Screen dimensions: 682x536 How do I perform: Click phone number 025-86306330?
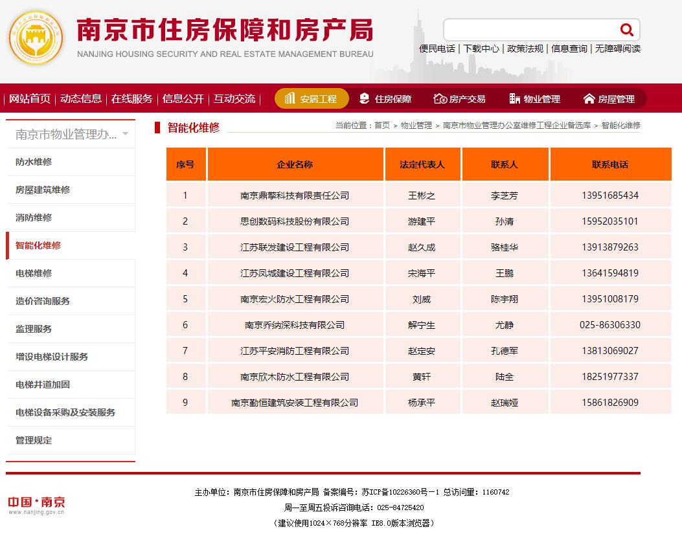[610, 325]
